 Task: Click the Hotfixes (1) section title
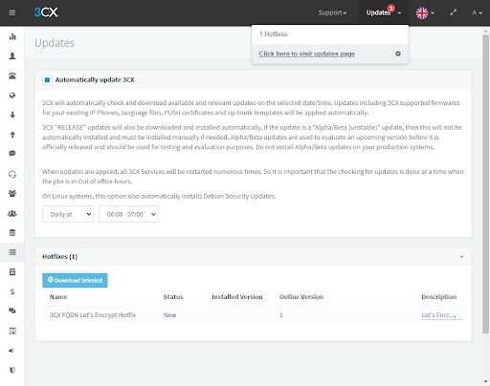(60, 257)
